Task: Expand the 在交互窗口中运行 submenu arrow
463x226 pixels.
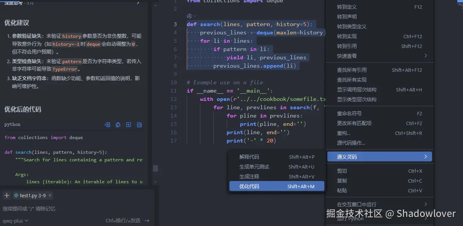Action: pos(426,204)
